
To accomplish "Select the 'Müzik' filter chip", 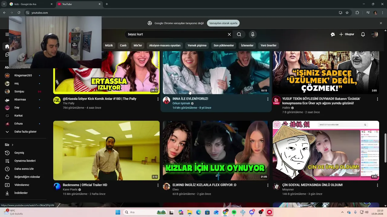I will click(x=109, y=46).
